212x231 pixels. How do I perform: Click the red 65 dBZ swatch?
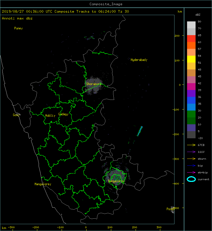tap(191, 39)
